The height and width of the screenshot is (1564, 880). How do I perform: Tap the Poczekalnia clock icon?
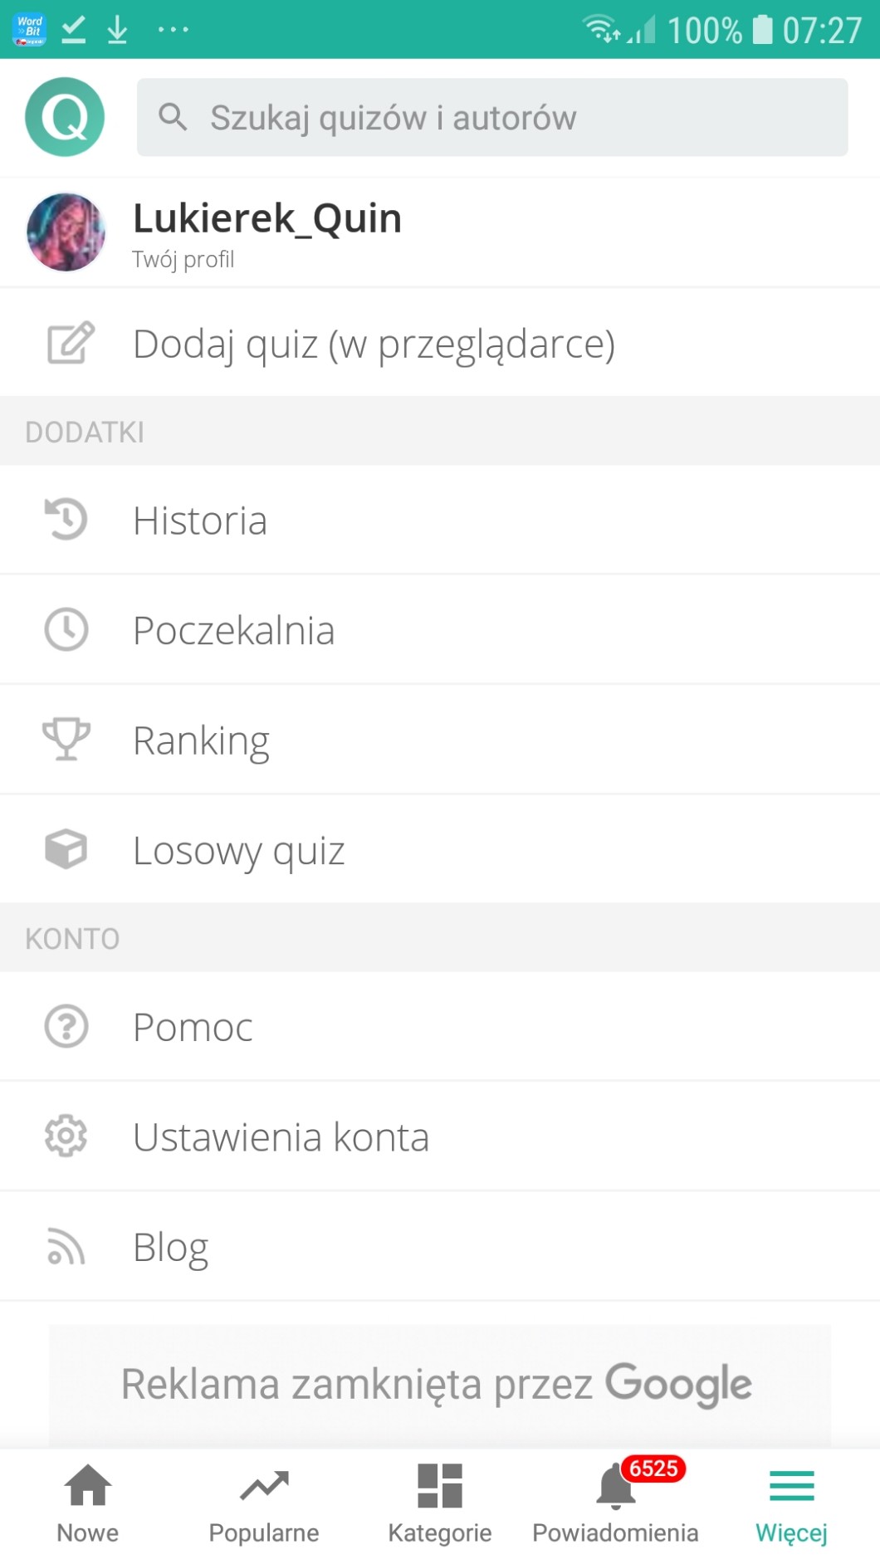click(x=66, y=629)
